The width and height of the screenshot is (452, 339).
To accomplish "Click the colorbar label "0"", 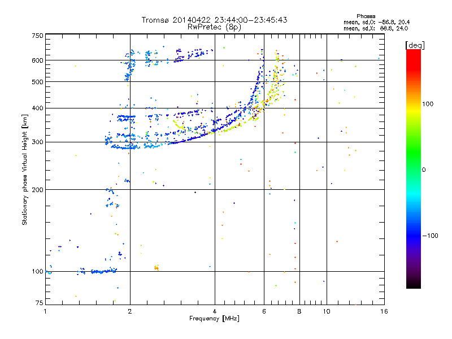I will click(424, 170).
